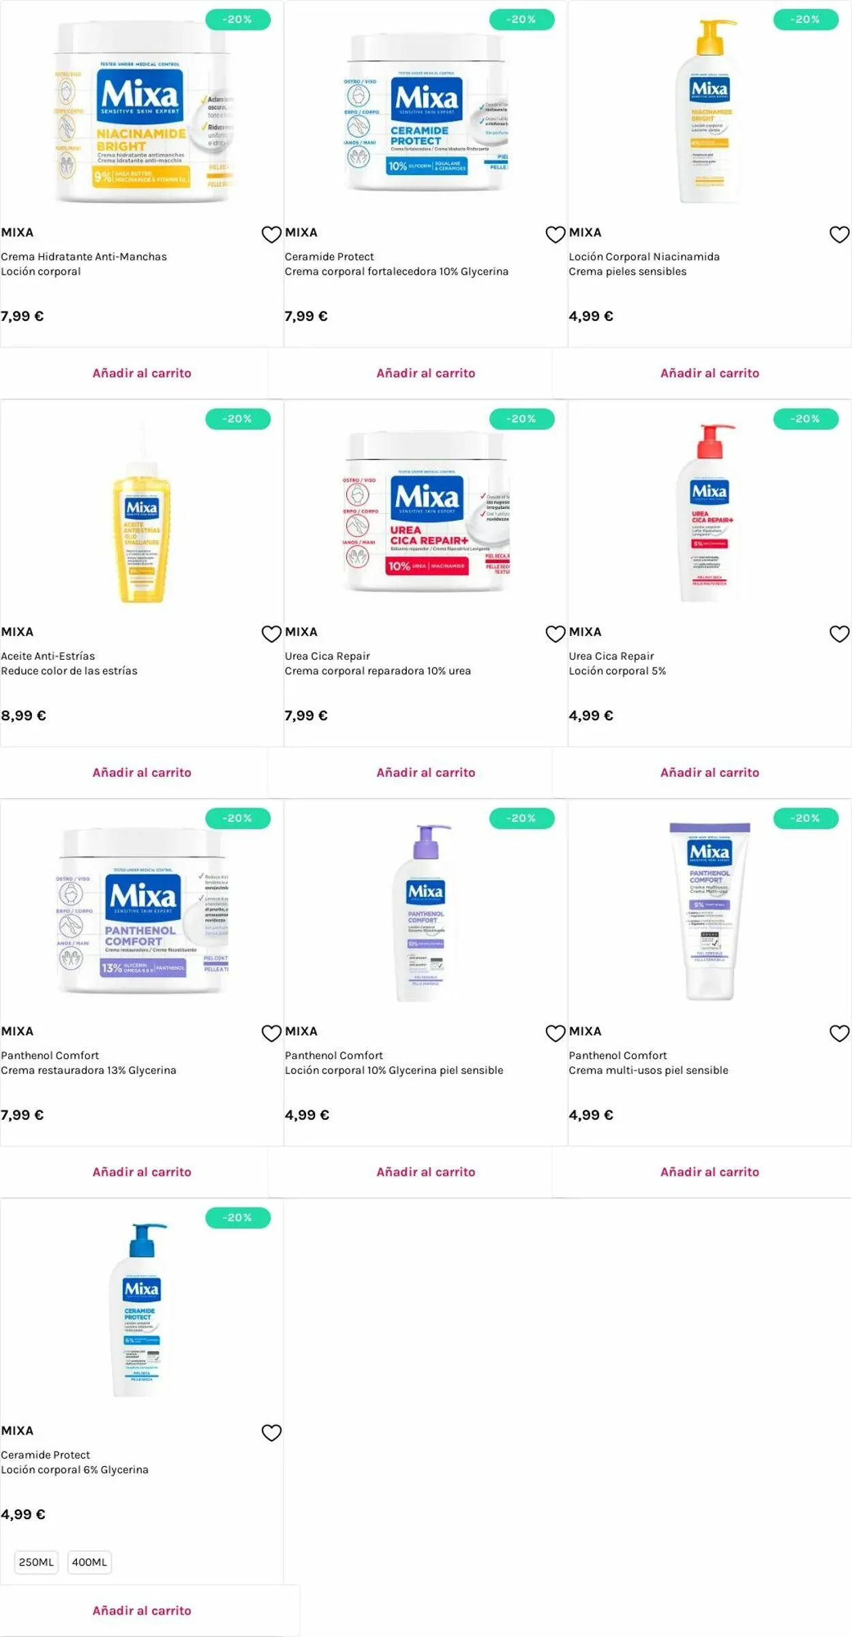Open the Mixa Niacinamide Bright jar image
The height and width of the screenshot is (1637, 852).
[x=142, y=112]
